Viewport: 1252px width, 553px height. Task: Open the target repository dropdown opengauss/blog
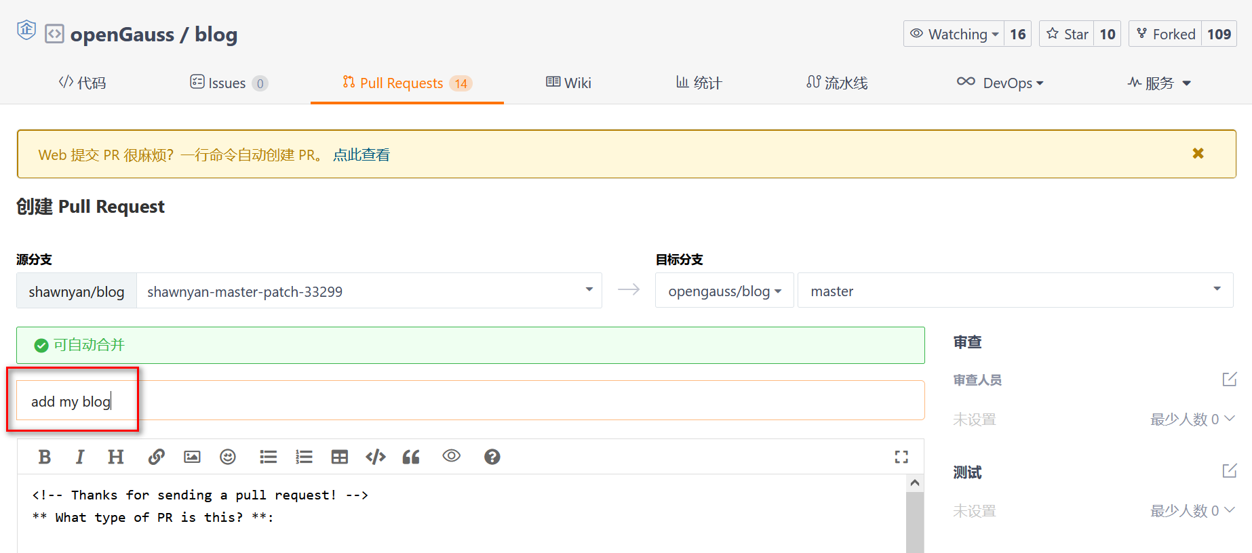pos(724,291)
